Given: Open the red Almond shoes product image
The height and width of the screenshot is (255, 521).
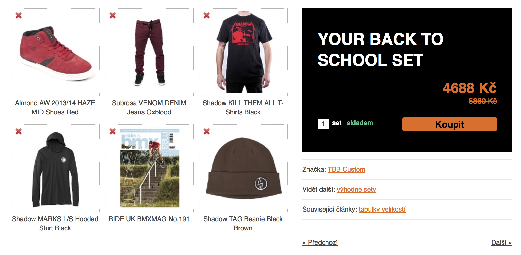Looking at the screenshot, I should click(56, 52).
